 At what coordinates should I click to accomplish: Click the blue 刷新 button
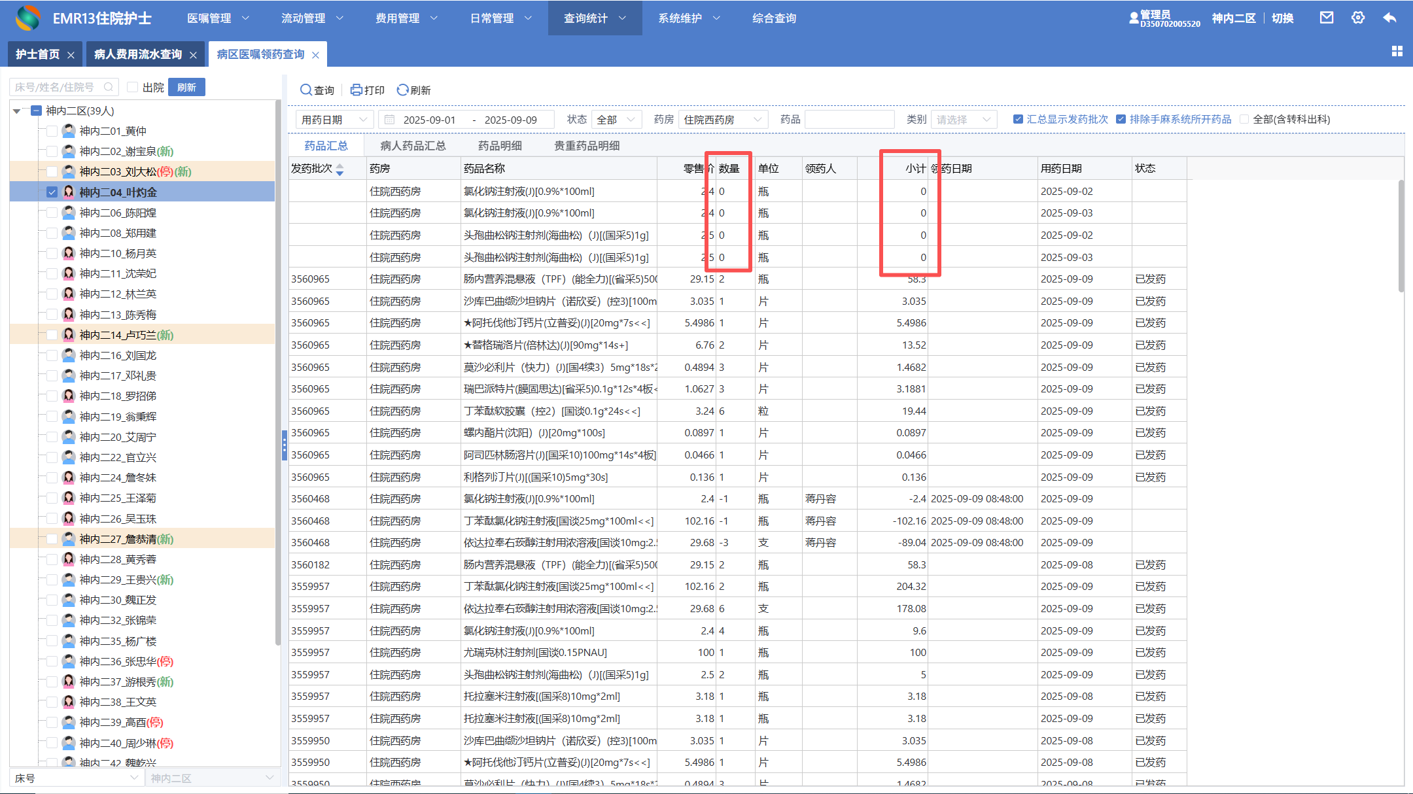(186, 87)
